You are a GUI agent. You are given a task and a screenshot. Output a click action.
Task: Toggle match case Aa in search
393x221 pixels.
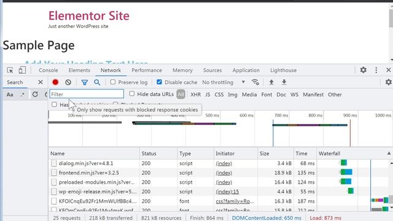click(10, 95)
